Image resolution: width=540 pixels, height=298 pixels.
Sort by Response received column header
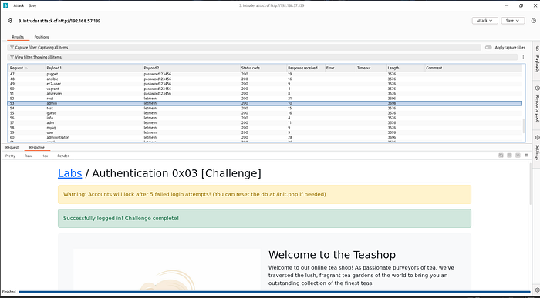(305, 68)
